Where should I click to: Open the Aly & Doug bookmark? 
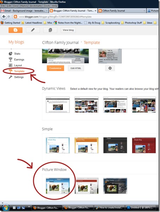coord(92,23)
